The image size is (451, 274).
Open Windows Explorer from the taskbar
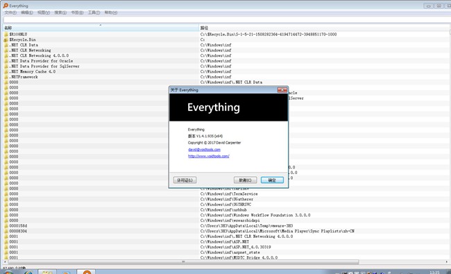tap(47, 272)
